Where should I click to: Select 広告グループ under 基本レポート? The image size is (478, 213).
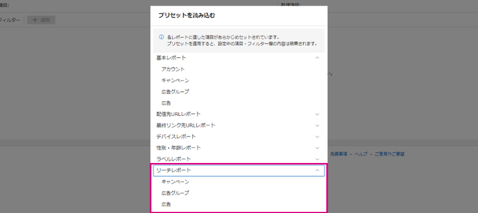pos(175,92)
